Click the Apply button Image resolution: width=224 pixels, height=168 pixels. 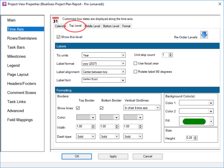point(113,156)
